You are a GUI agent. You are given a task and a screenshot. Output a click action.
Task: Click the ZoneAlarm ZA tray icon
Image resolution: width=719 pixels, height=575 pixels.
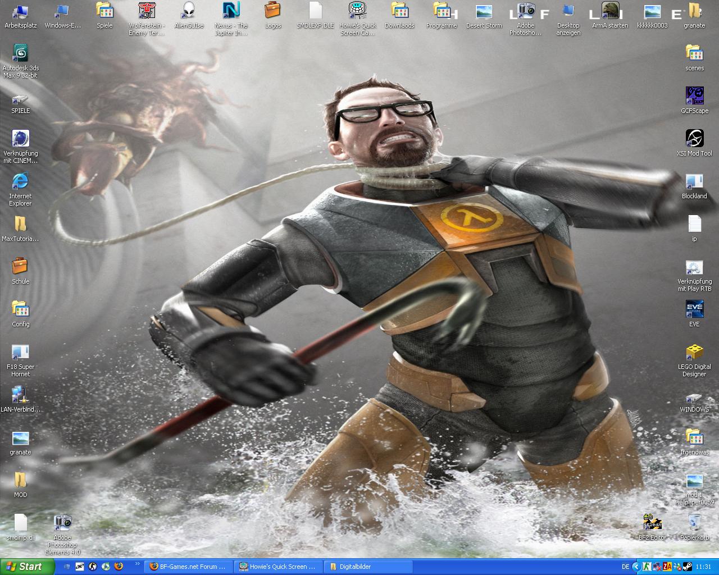[x=667, y=567]
